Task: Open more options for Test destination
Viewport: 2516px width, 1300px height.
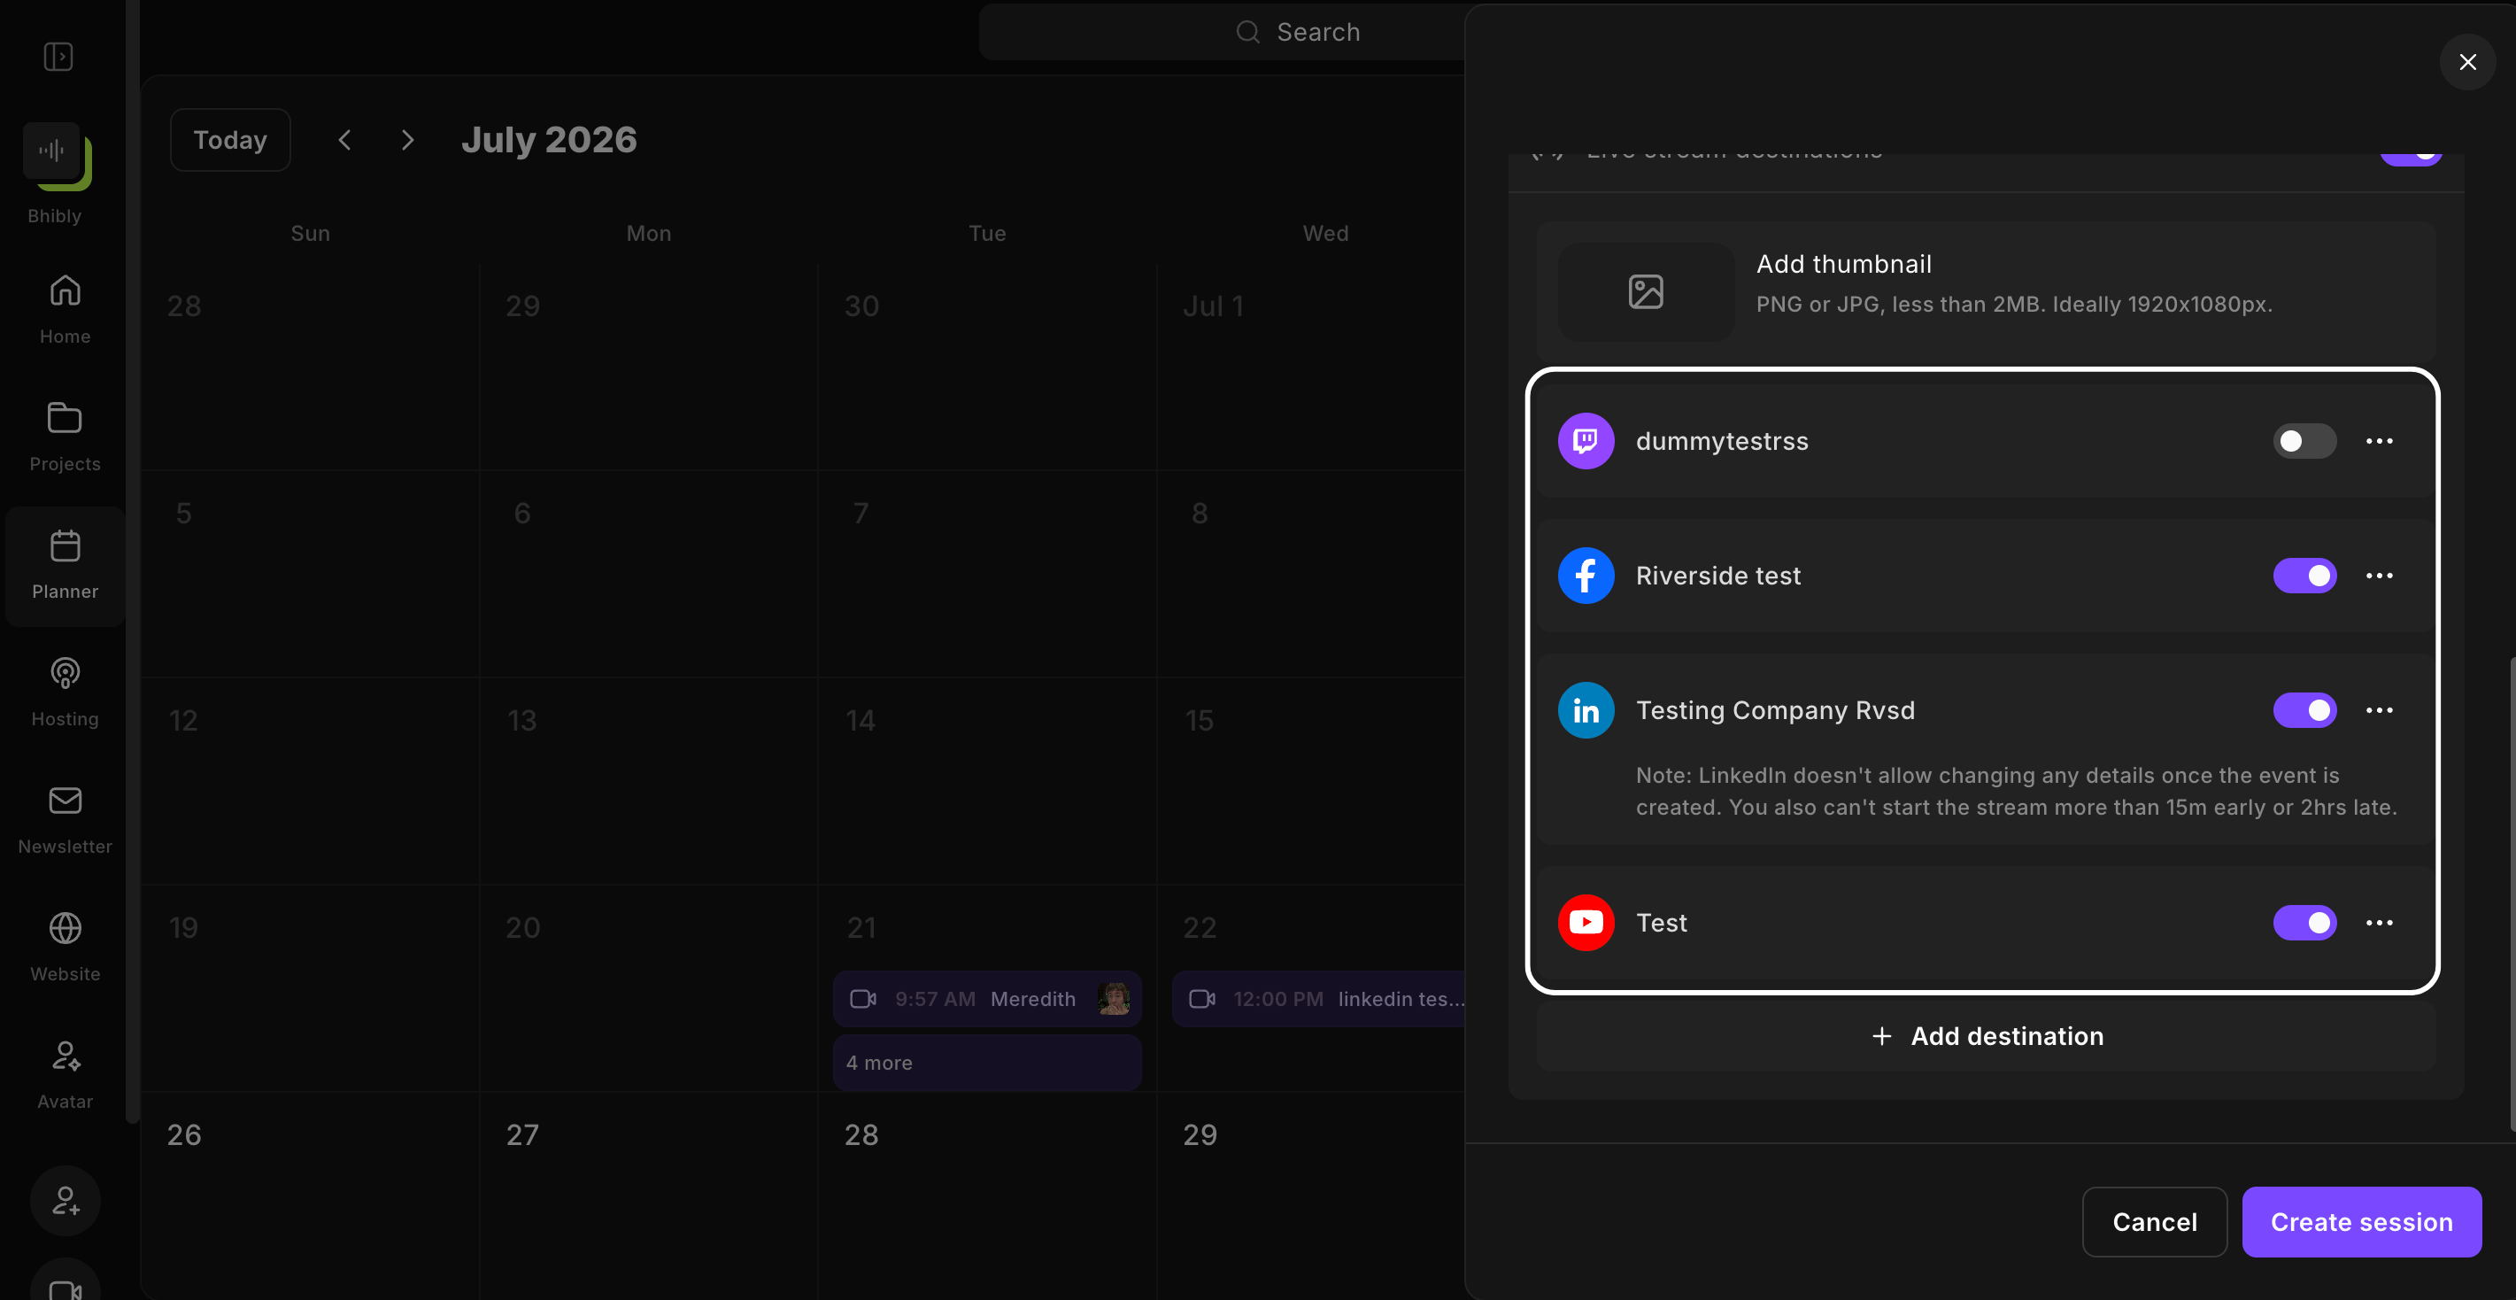Action: click(2380, 922)
